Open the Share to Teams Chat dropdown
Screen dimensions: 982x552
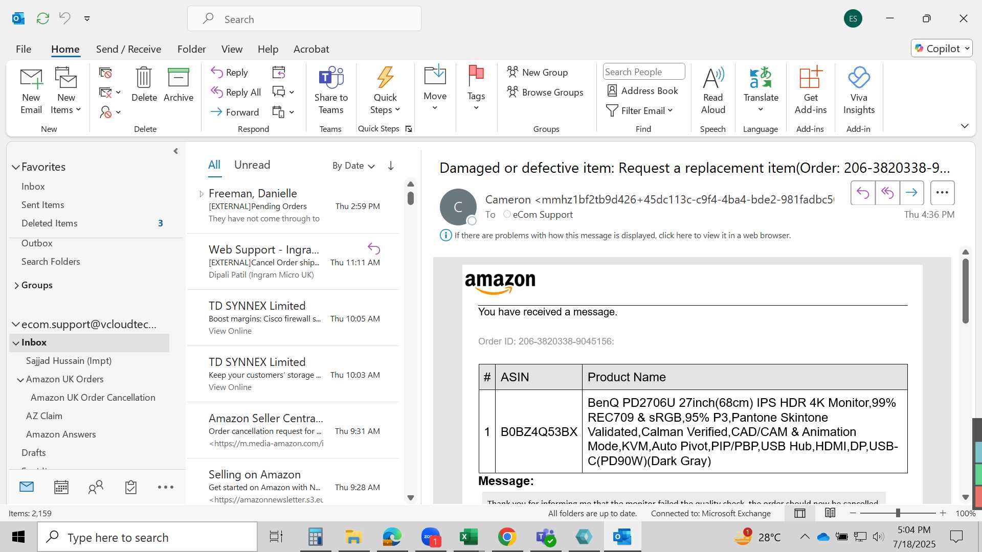tap(292, 93)
